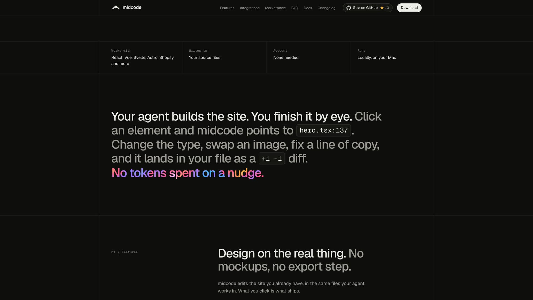This screenshot has width=533, height=300.
Task: Click 'Design on the real thing.' heading
Action: [282, 253]
